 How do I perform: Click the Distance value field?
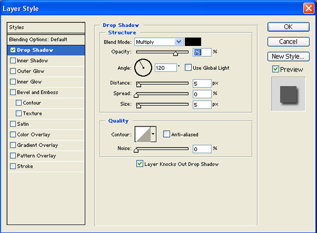point(201,84)
